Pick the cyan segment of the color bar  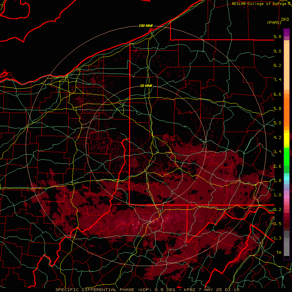pos(286,178)
